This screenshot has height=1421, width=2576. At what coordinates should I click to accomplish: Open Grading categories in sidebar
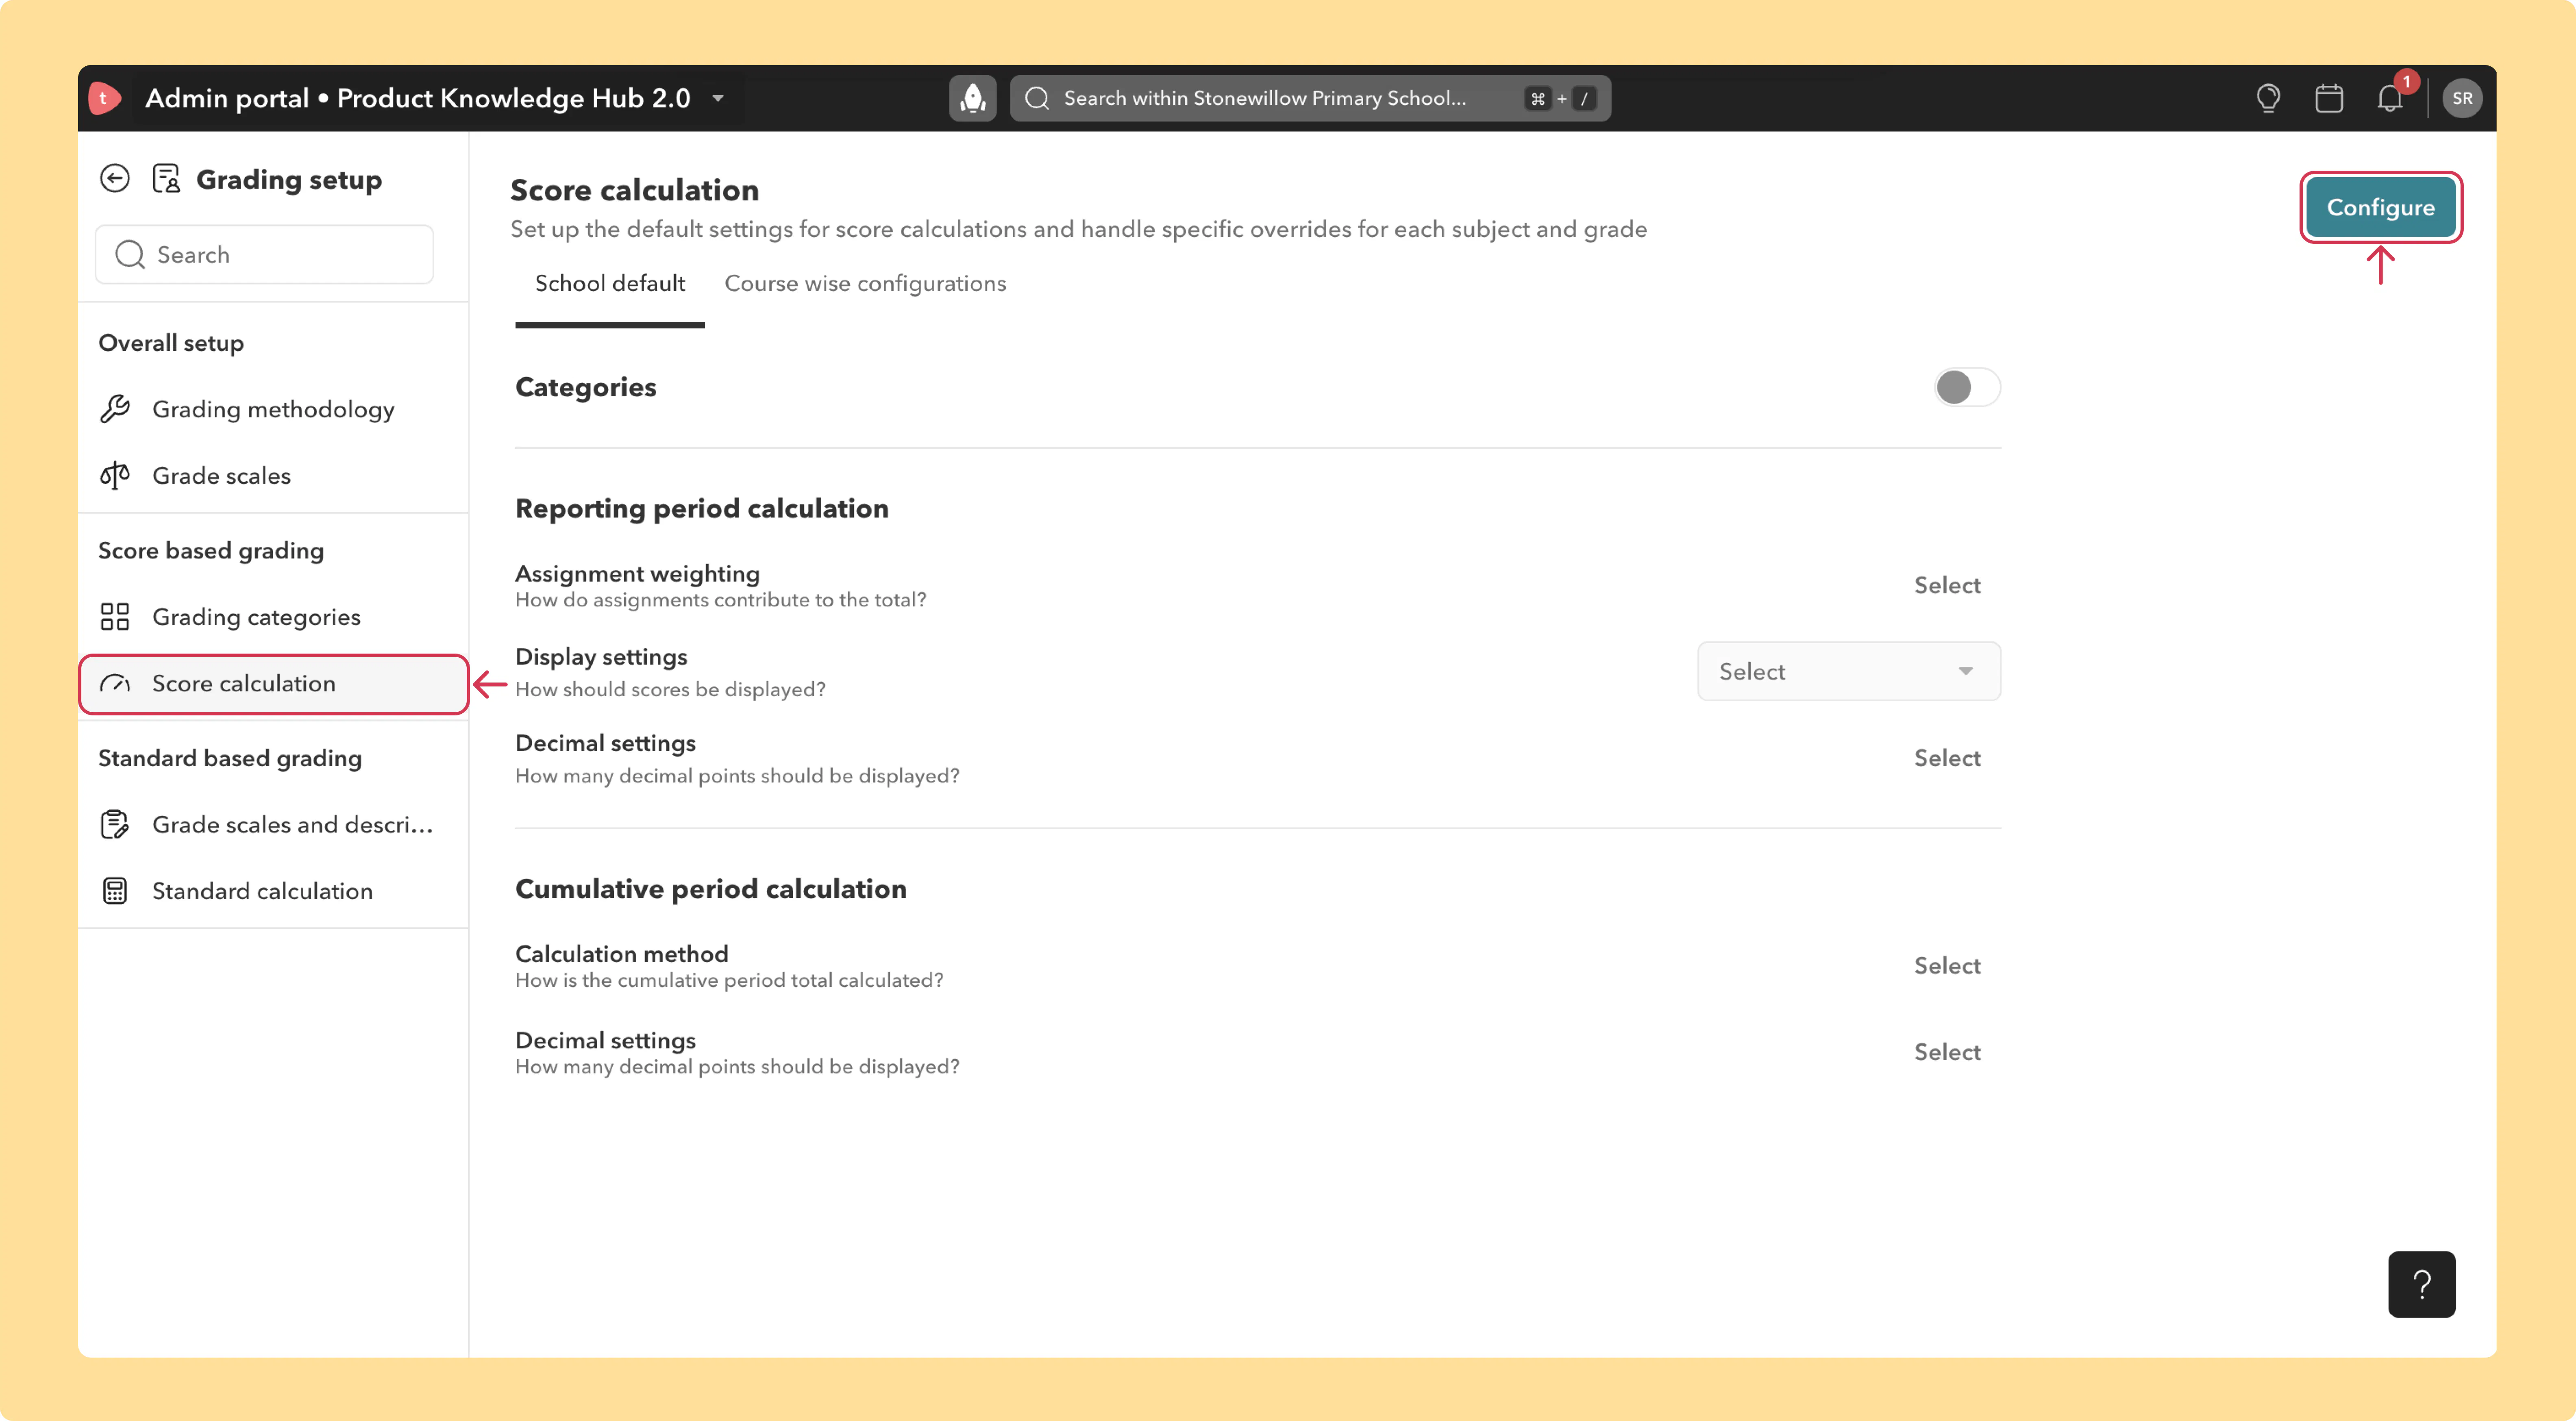[x=273, y=617]
